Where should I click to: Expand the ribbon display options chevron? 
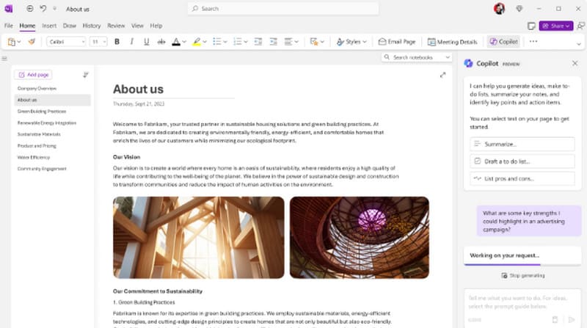click(x=579, y=44)
